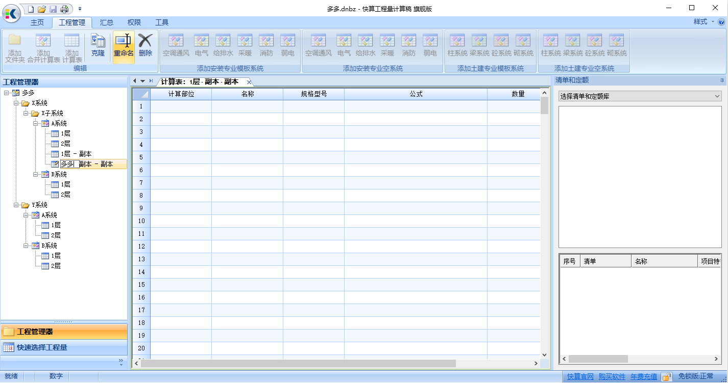Image resolution: width=728 pixels, height=383 pixels.
Task: Click the 年费充值 link
Action: pos(643,376)
